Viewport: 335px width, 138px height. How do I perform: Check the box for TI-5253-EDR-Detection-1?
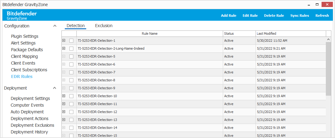pyautogui.click(x=71, y=41)
